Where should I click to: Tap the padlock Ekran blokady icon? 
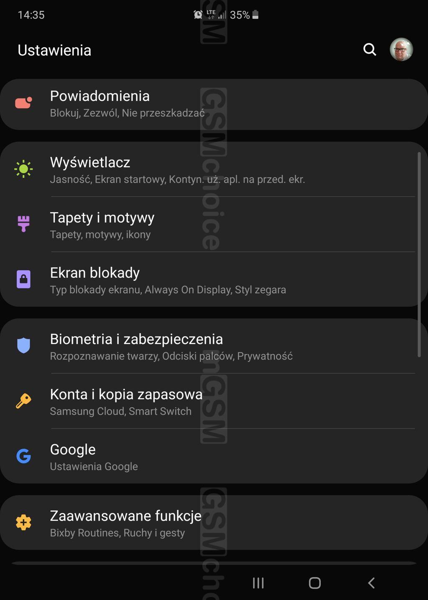[x=23, y=279]
